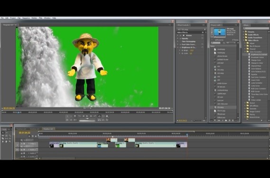The width and height of the screenshot is (270, 178).
Task: Mute the Audio 1 track speaker toggle
Action: click(22, 150)
